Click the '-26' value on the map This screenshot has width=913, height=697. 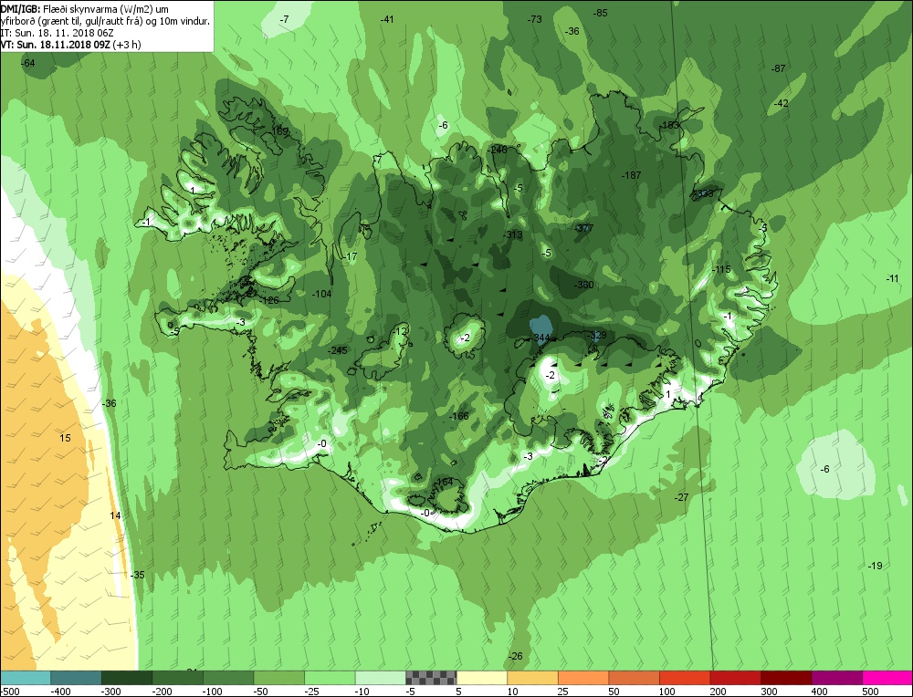click(515, 656)
